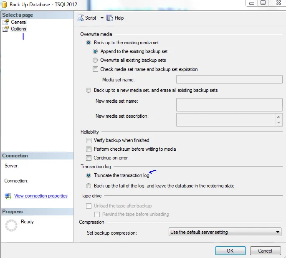Image resolution: width=286 pixels, height=258 pixels.
Task: Toggle Rewind the tape before unloading
Action: [x=97, y=214]
